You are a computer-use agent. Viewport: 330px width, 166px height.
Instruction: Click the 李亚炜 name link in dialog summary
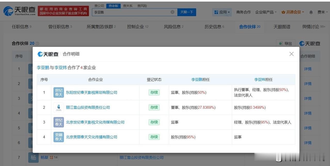tap(60, 67)
